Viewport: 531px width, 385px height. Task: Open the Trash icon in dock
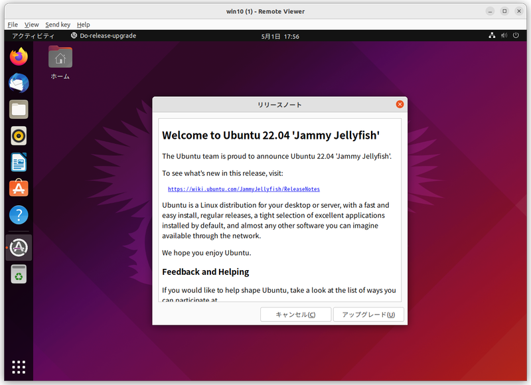[x=19, y=274]
